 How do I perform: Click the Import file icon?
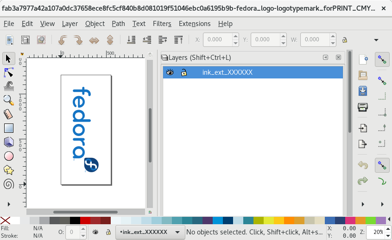click(363, 128)
